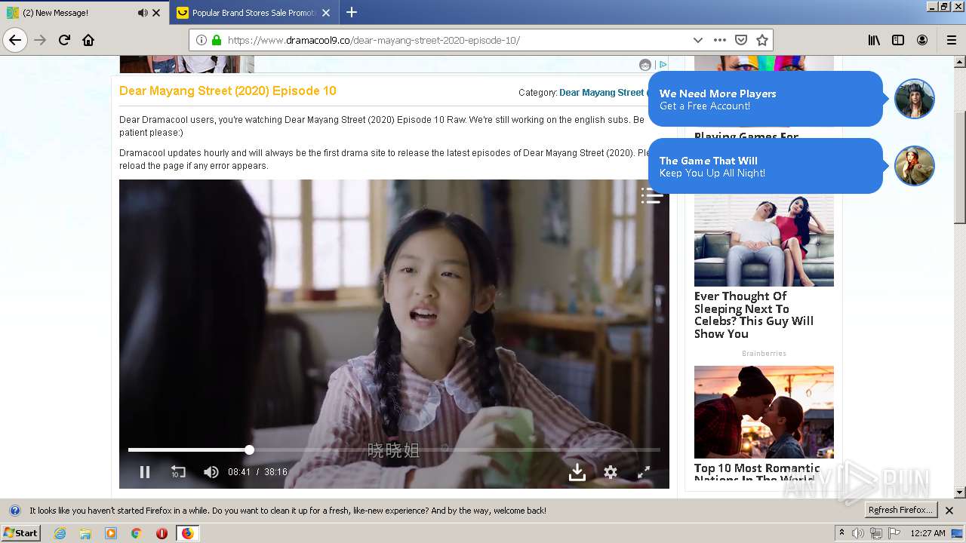Open kissing couple ad thumbnail
This screenshot has width=966, height=543.
pos(764,412)
